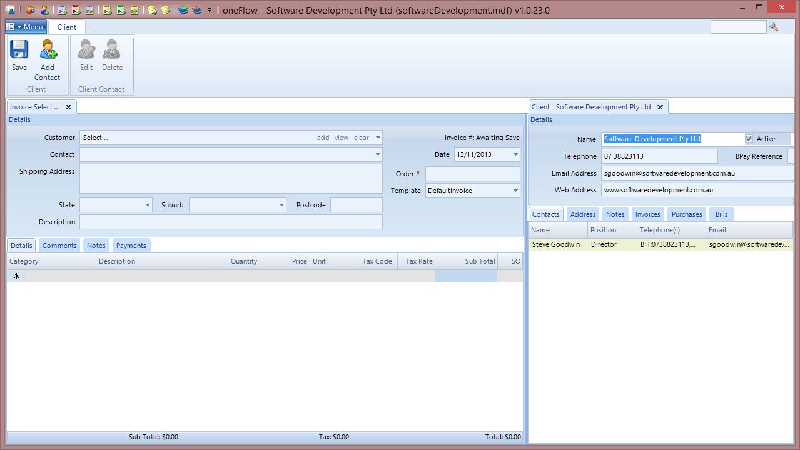Click the Save floppy disk ribbon icon

tap(19, 49)
